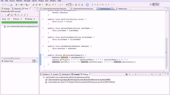Click the Previous Annotation toolbar icon
This screenshot has width=170, height=95.
(98, 5)
